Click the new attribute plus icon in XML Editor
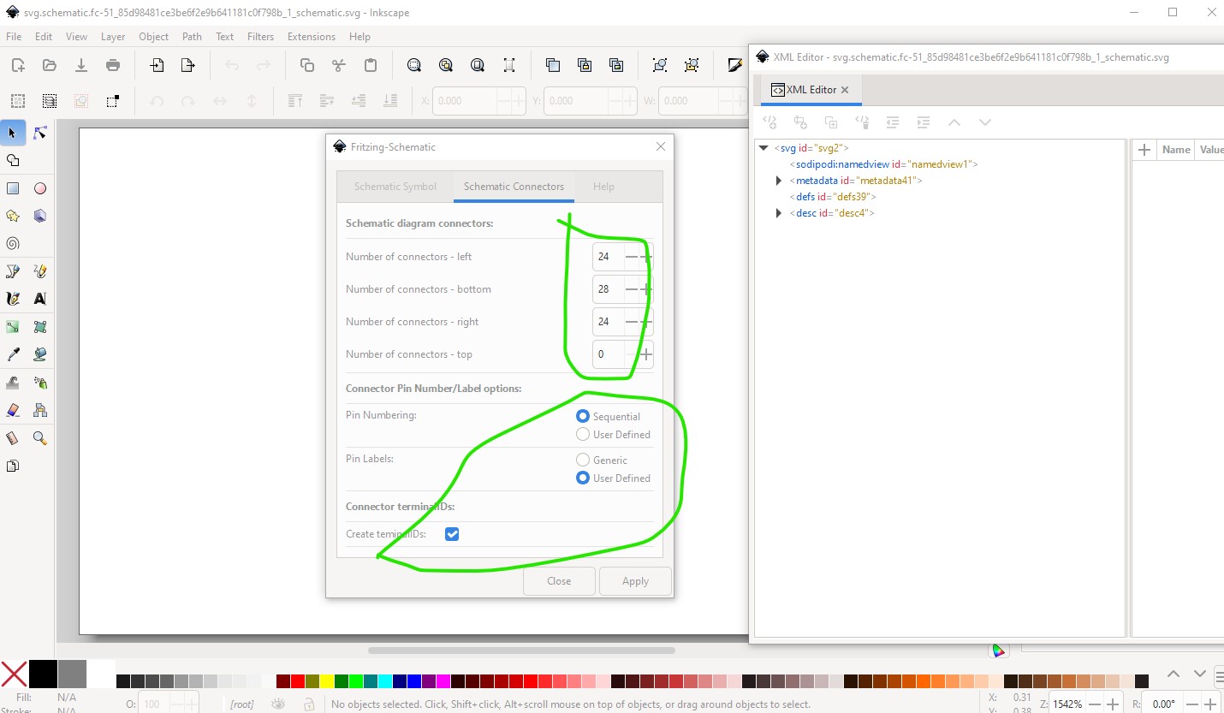The image size is (1224, 713). point(1143,150)
